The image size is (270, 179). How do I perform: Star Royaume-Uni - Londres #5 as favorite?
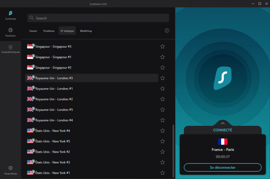point(162,110)
